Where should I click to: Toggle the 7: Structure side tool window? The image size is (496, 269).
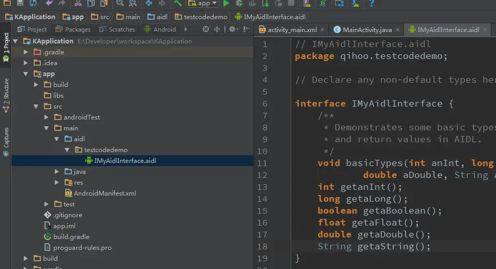tap(6, 95)
